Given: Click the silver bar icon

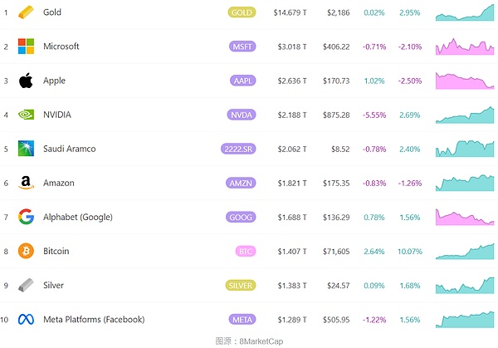Looking at the screenshot, I should tap(26, 285).
